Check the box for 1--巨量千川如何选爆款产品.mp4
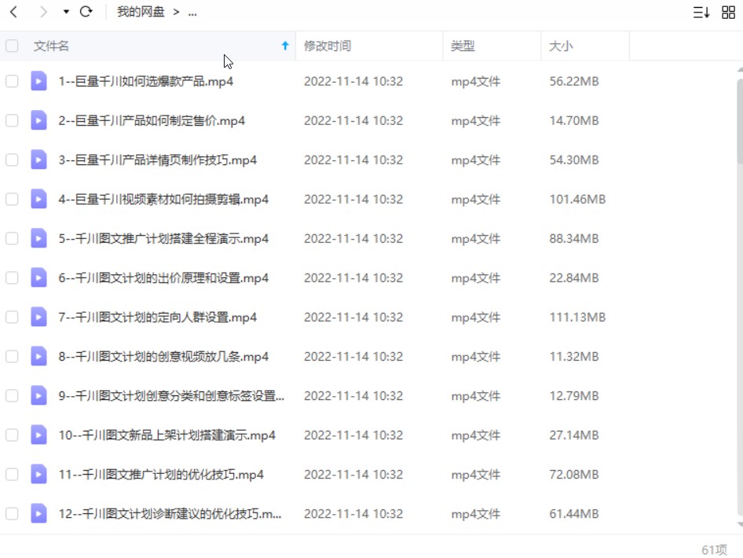Viewport: 743px width, 558px height. point(12,81)
